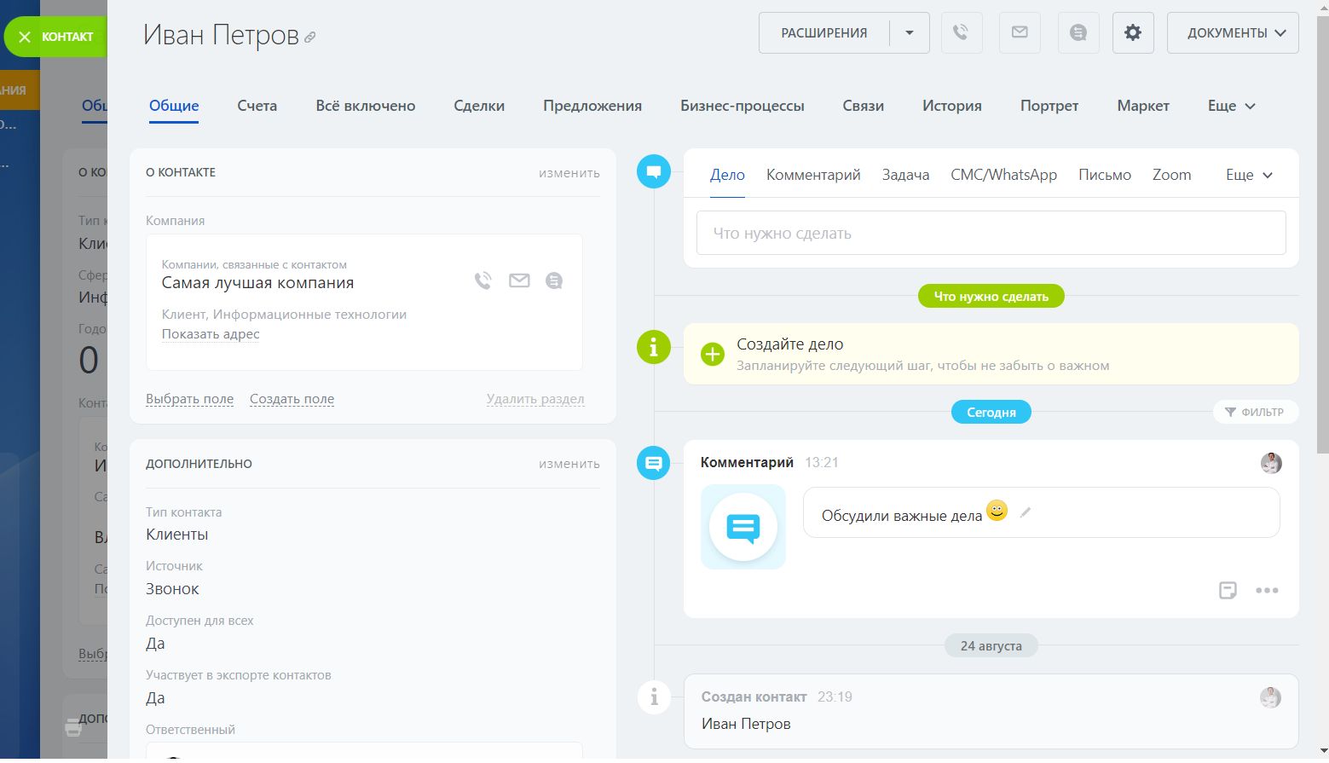The height and width of the screenshot is (763, 1329).
Task: Click the Иван Петров text under Создан контакт
Action: pyautogui.click(x=746, y=724)
